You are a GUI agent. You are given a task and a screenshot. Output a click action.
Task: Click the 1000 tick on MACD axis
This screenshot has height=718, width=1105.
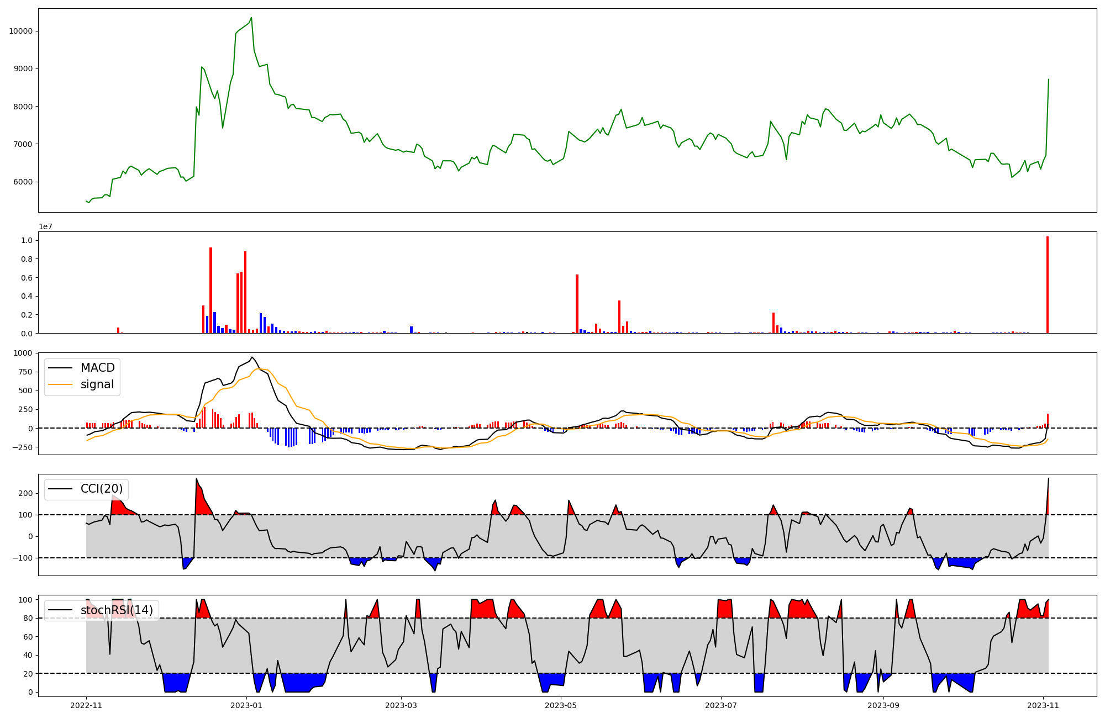coord(23,353)
